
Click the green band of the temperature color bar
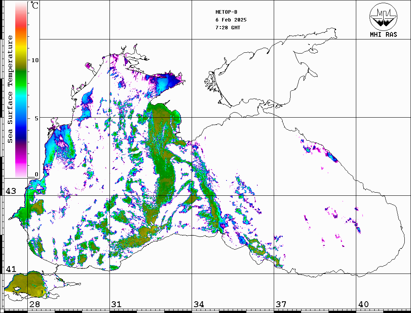pos(21,79)
